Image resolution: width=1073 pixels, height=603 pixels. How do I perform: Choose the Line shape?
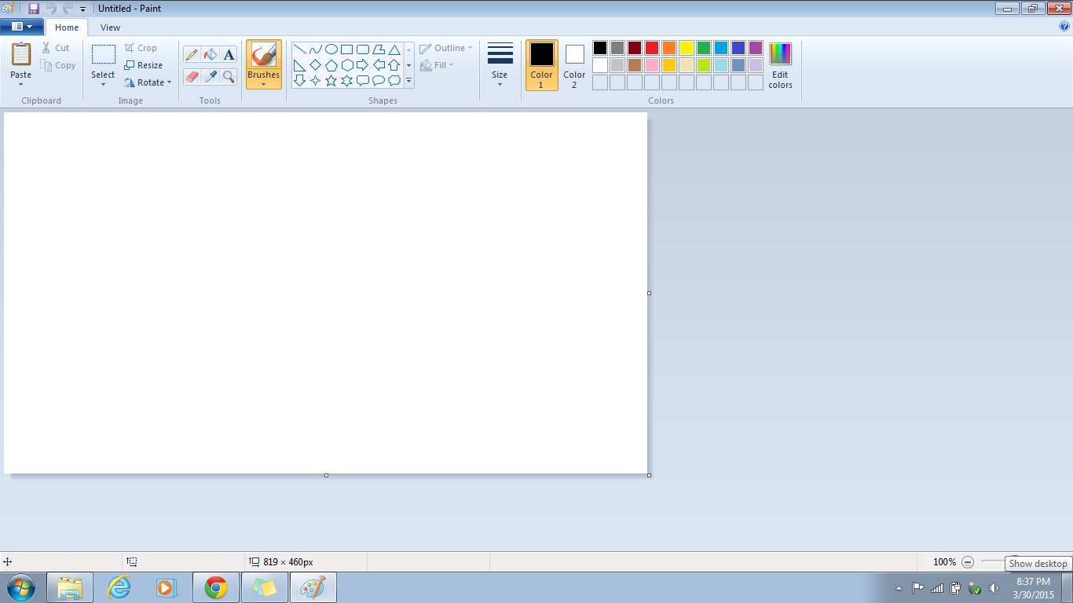click(299, 49)
